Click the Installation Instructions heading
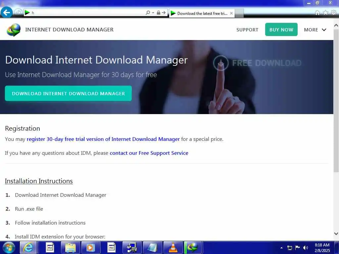339x254 pixels. click(x=39, y=181)
